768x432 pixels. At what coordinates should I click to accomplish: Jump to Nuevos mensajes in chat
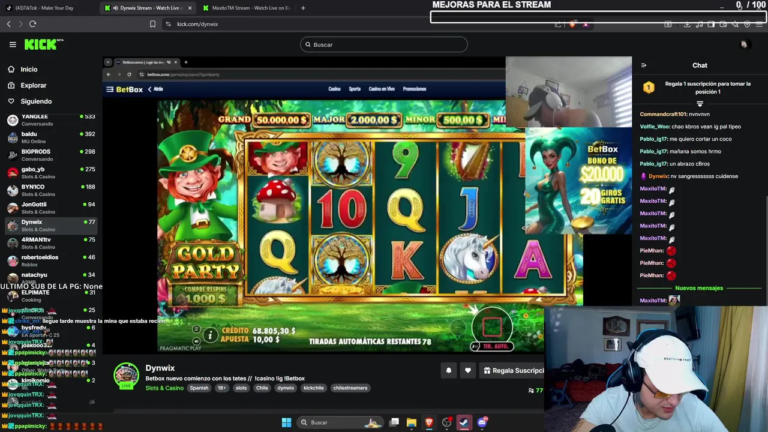click(699, 288)
